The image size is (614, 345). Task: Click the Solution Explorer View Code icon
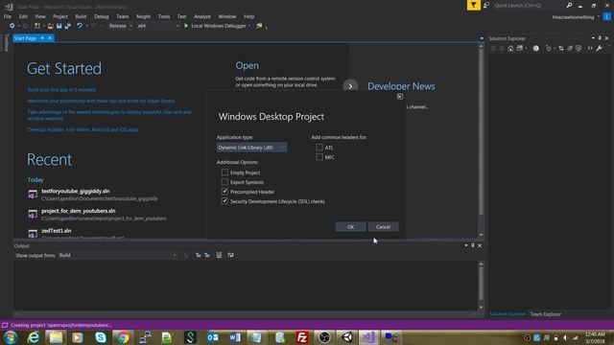point(590,48)
